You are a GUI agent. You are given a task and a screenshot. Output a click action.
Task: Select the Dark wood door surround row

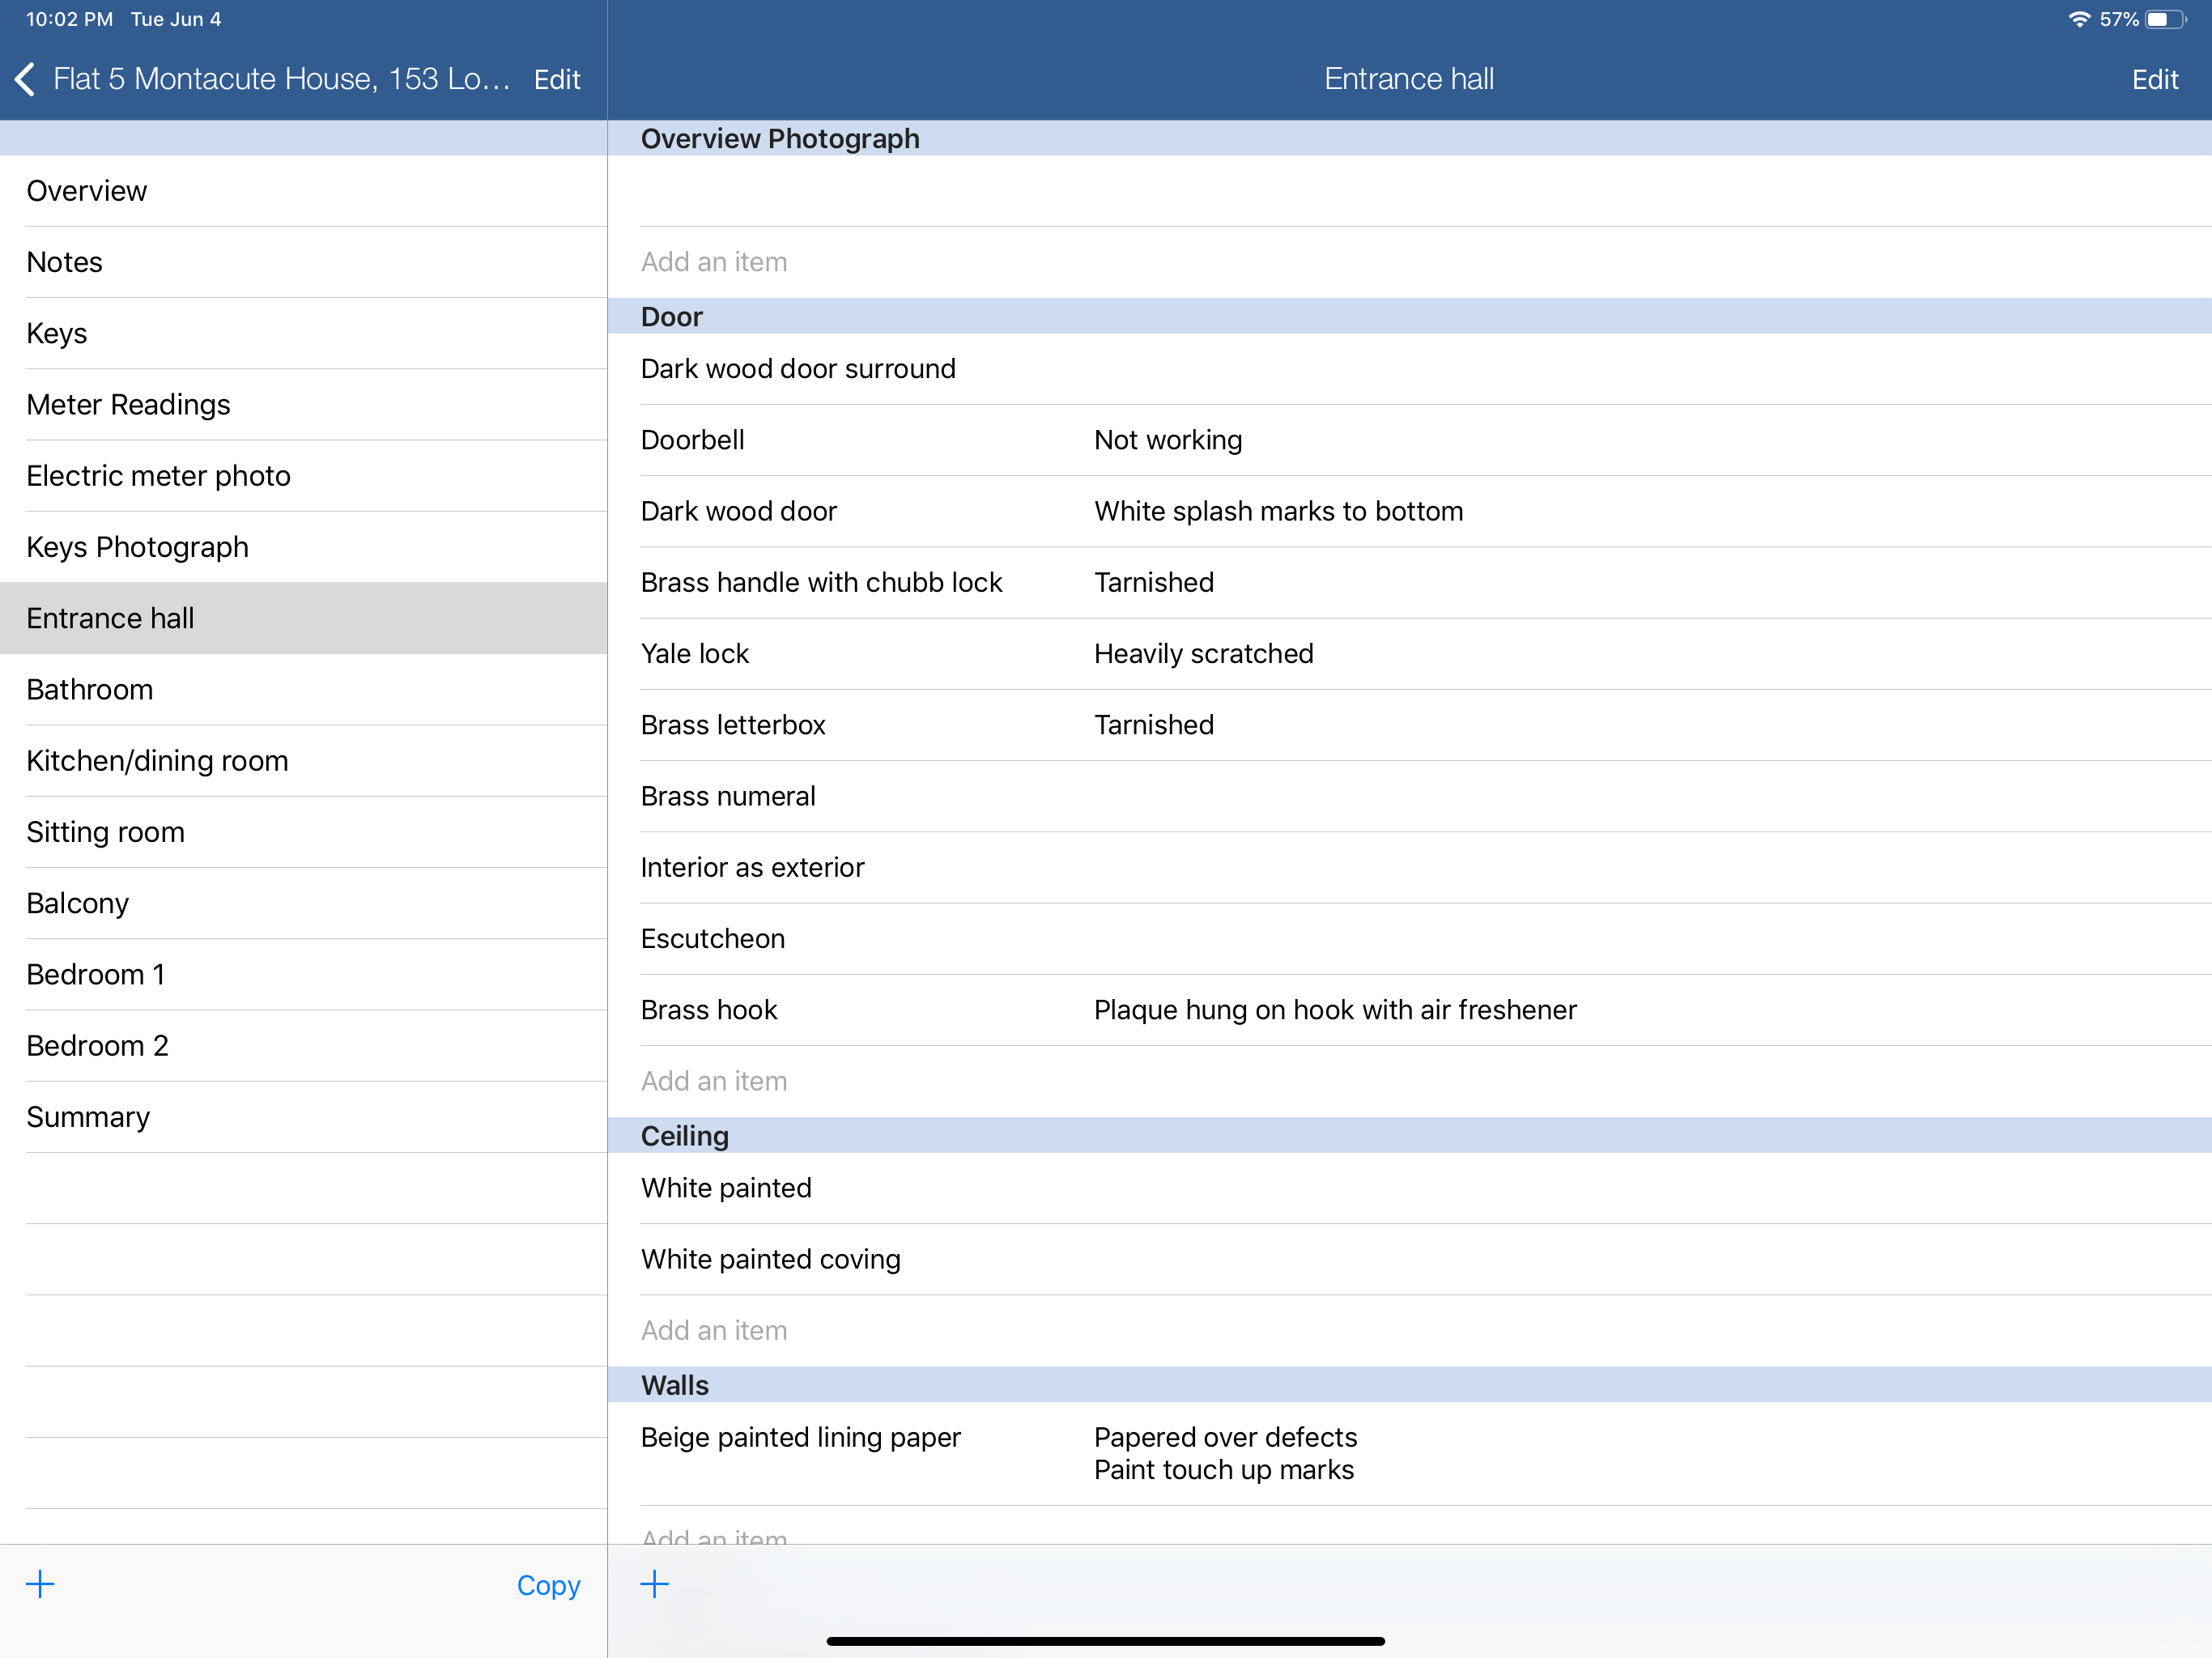pyautogui.click(x=1410, y=369)
